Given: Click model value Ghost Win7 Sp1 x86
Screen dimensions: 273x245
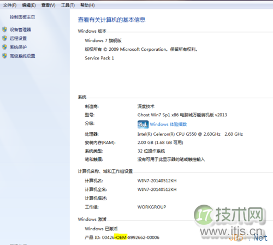Looking at the screenshot, I should coord(182,115).
